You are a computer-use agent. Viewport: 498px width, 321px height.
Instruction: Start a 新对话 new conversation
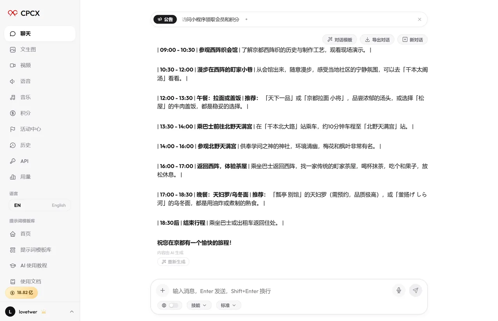pos(412,40)
